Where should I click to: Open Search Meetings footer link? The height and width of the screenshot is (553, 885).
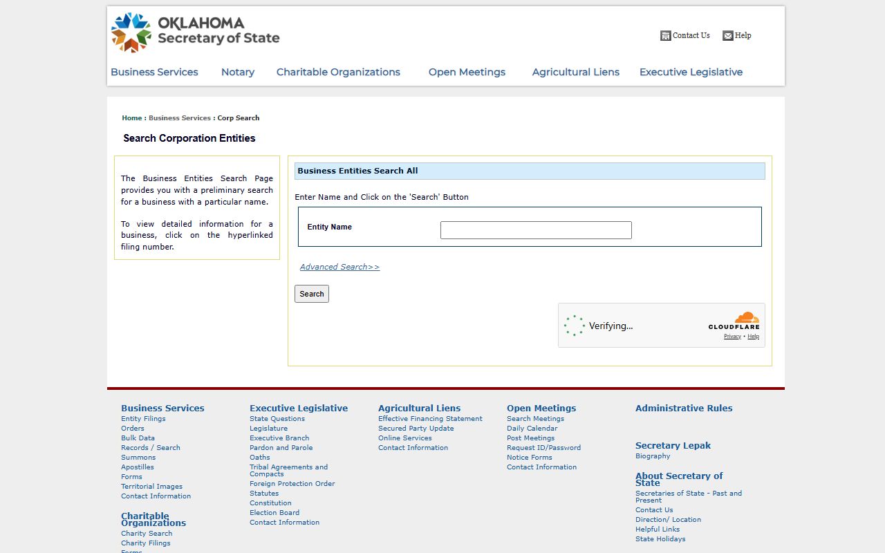tap(535, 418)
